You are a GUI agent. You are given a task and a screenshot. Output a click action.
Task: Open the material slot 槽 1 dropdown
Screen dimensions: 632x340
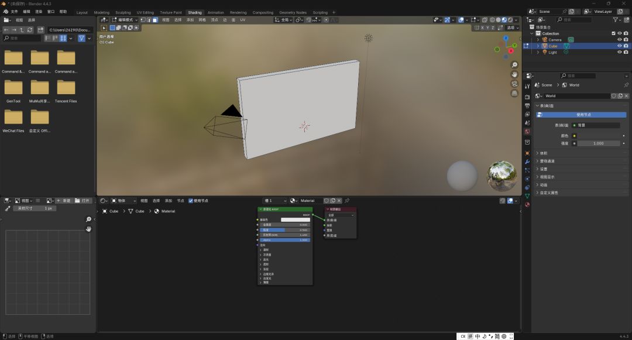[x=275, y=201]
